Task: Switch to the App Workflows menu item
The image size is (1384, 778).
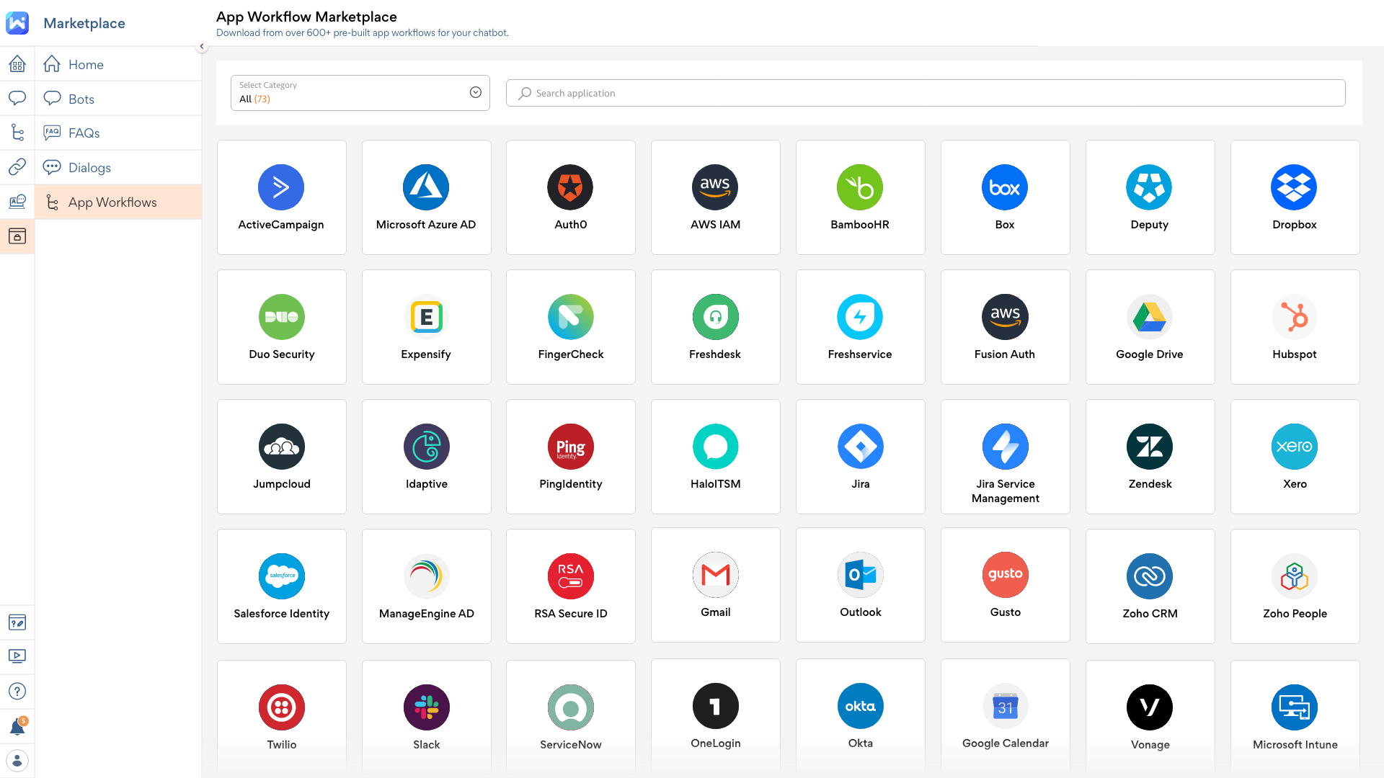Action: coord(112,202)
